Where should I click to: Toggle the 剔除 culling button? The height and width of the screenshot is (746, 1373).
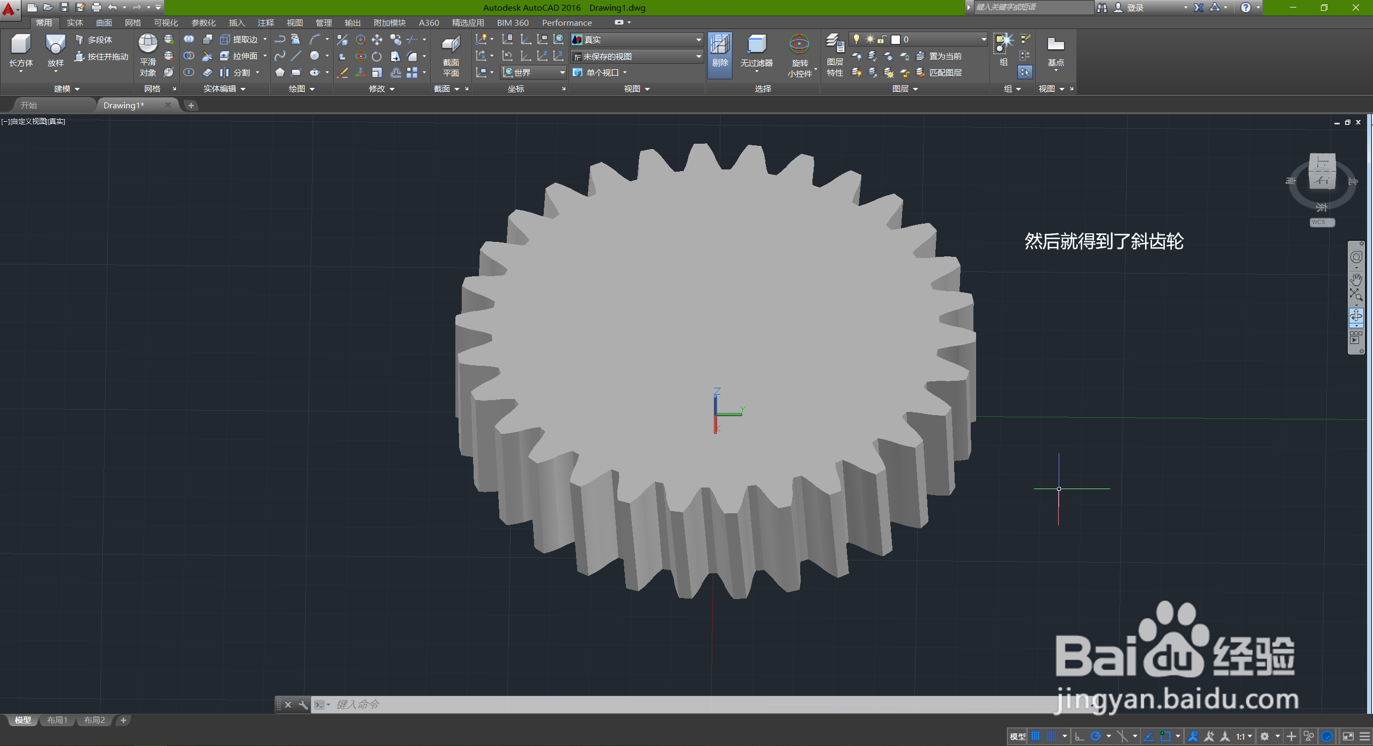720,45
